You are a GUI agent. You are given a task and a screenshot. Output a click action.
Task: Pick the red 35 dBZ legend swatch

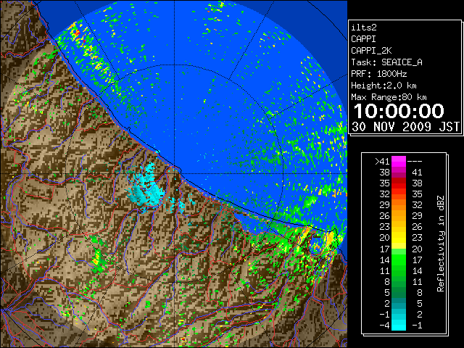(x=399, y=183)
